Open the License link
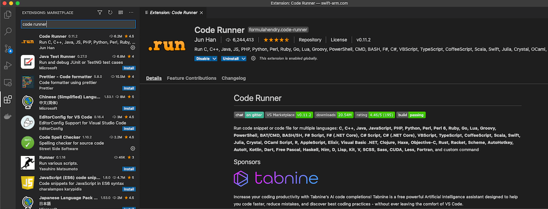The image size is (548, 209). 339,40
